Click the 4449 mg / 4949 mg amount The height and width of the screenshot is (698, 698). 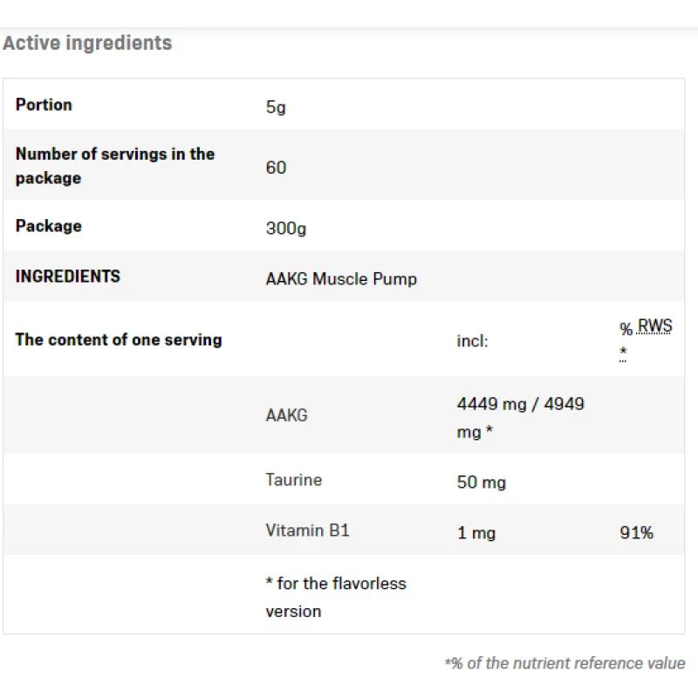520,417
